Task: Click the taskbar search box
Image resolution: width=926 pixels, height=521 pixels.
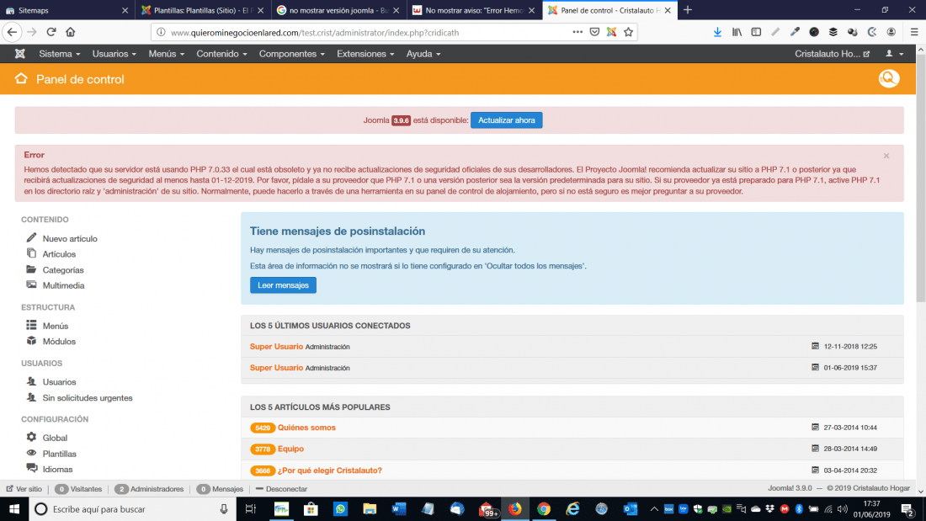Action: click(x=132, y=508)
